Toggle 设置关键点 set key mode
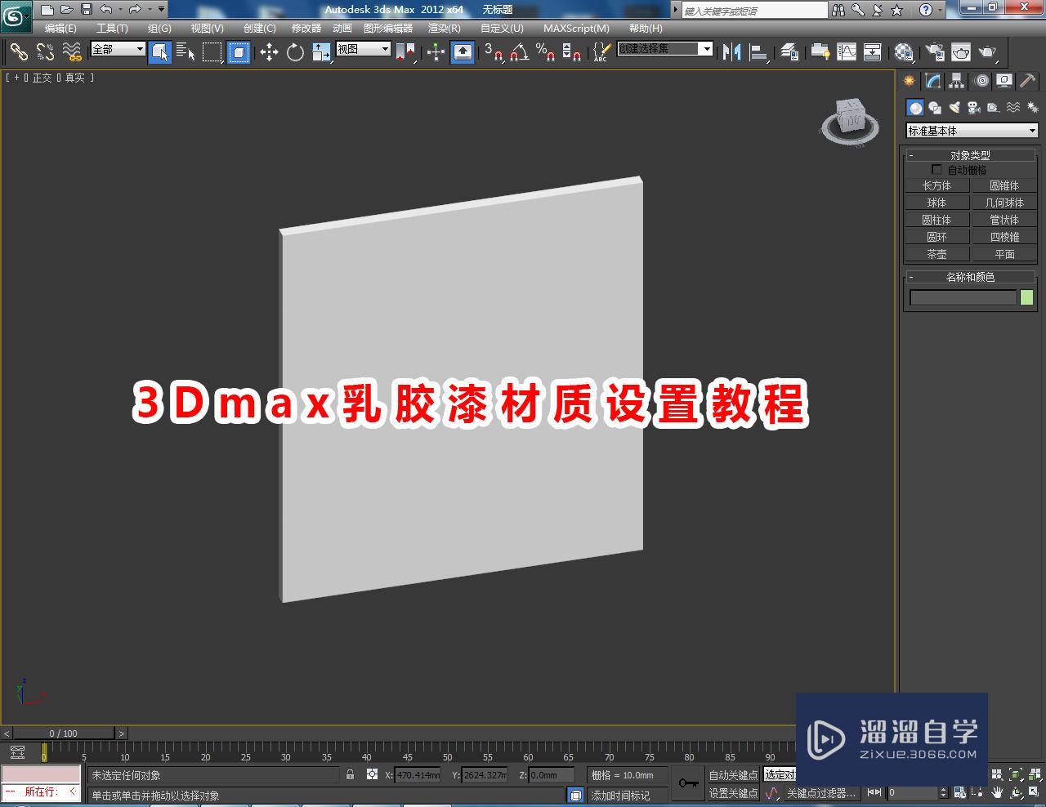 (x=733, y=793)
